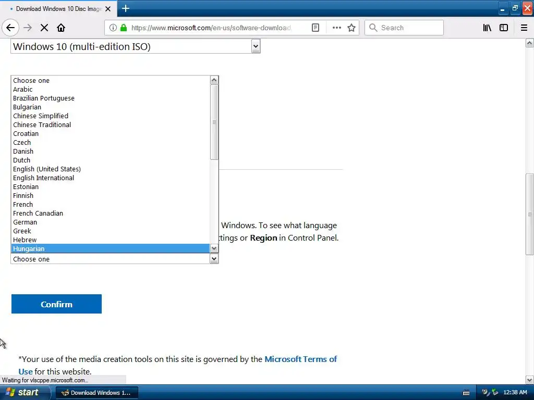This screenshot has height=400, width=534.
Task: Open the Firefox hamburger menu
Action: pos(524,28)
